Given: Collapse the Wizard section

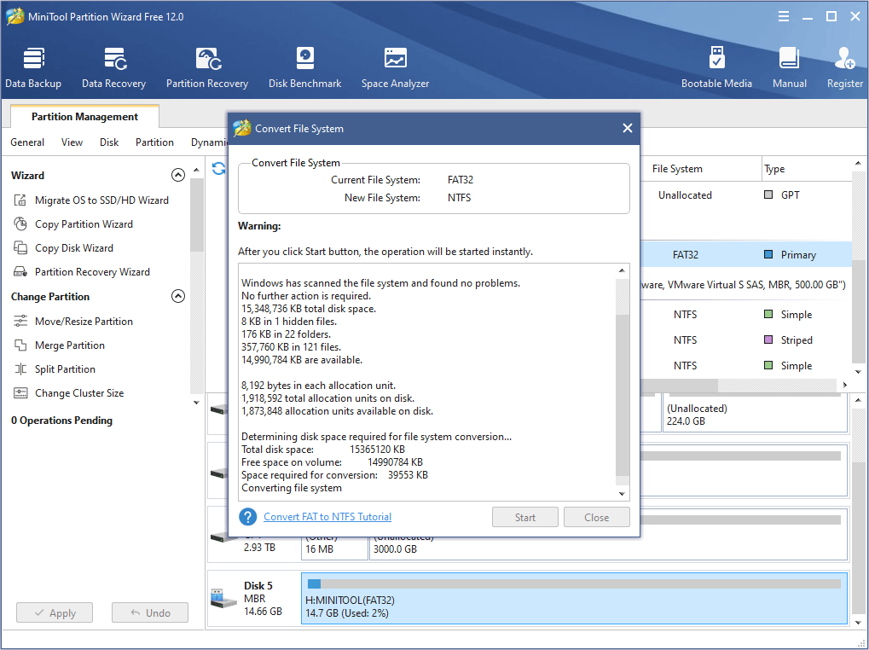Looking at the screenshot, I should click(x=178, y=175).
